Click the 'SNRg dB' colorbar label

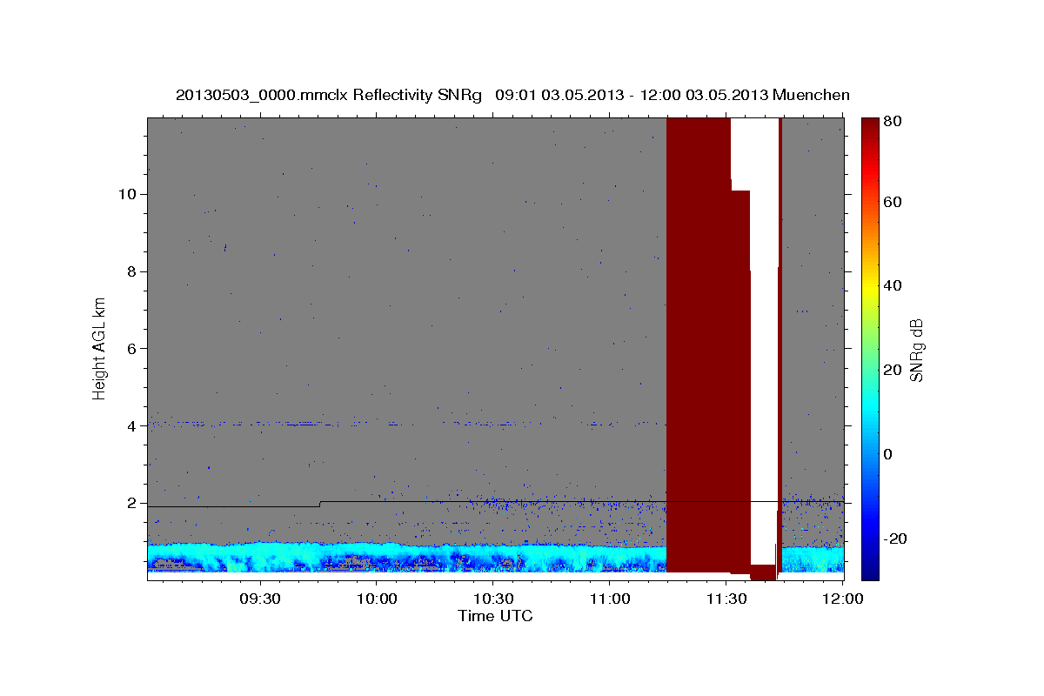916,349
